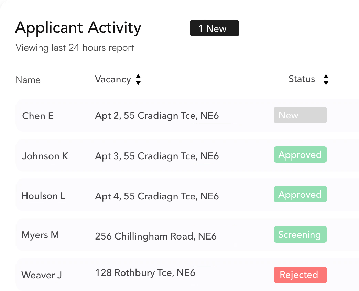Open applicant Chen E name
This screenshot has width=359, height=291.
[x=38, y=116]
